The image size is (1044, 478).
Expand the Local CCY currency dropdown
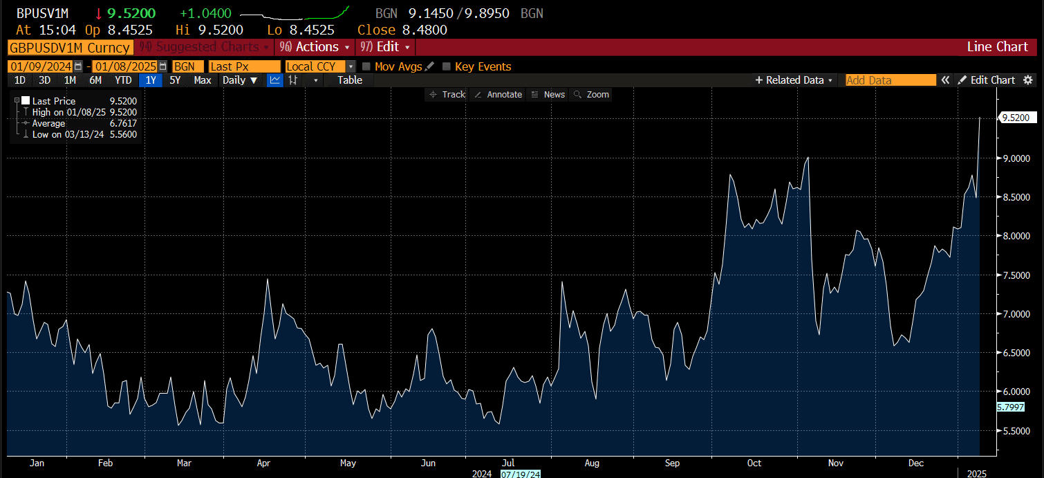coord(351,66)
